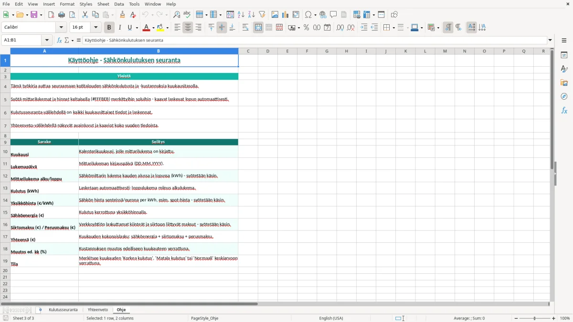This screenshot has width=573, height=322.
Task: Toggle italic formatting
Action: [120, 28]
